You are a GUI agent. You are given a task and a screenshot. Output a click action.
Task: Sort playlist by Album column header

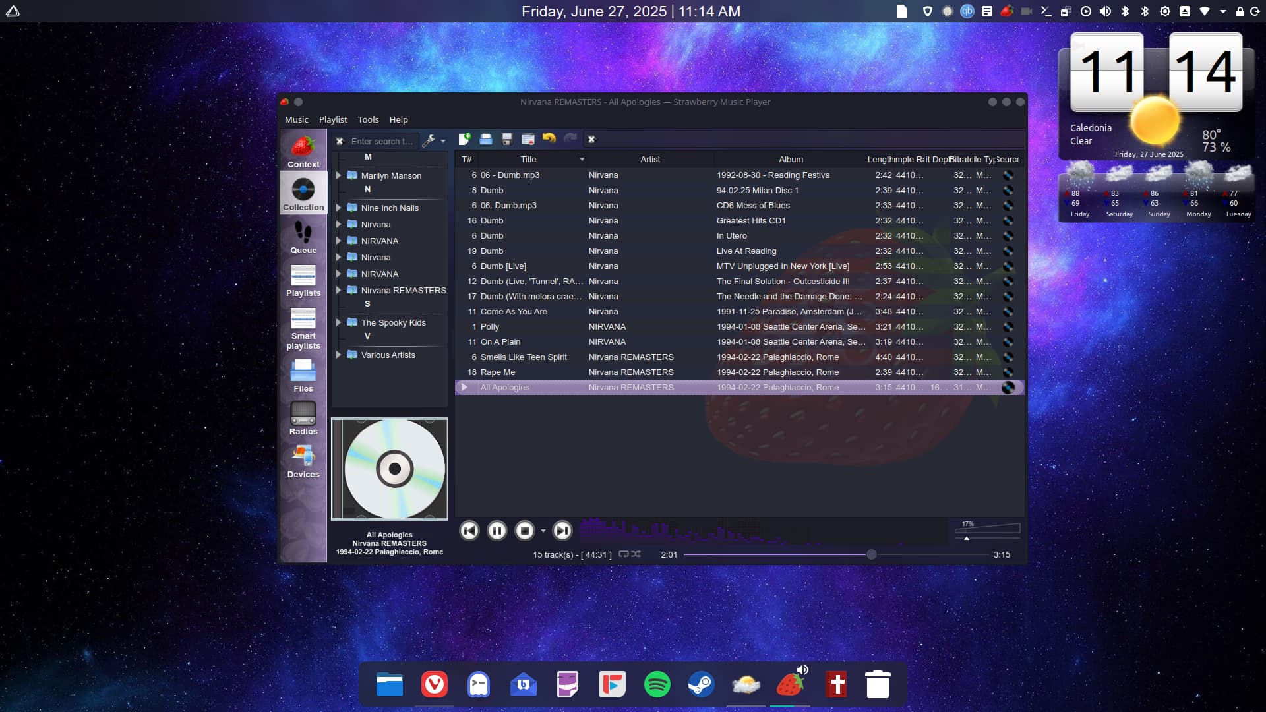[x=791, y=159]
